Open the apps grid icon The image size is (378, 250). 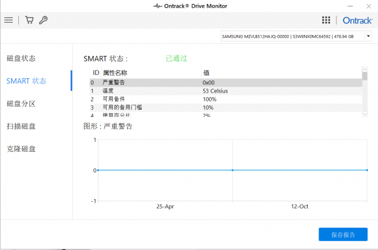[326, 20]
